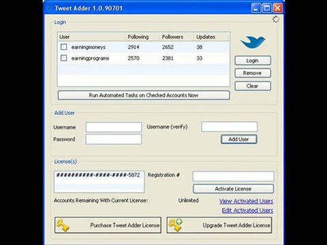Click the key icon on Purchase license button
This screenshot has width=327, height=245.
63,225
